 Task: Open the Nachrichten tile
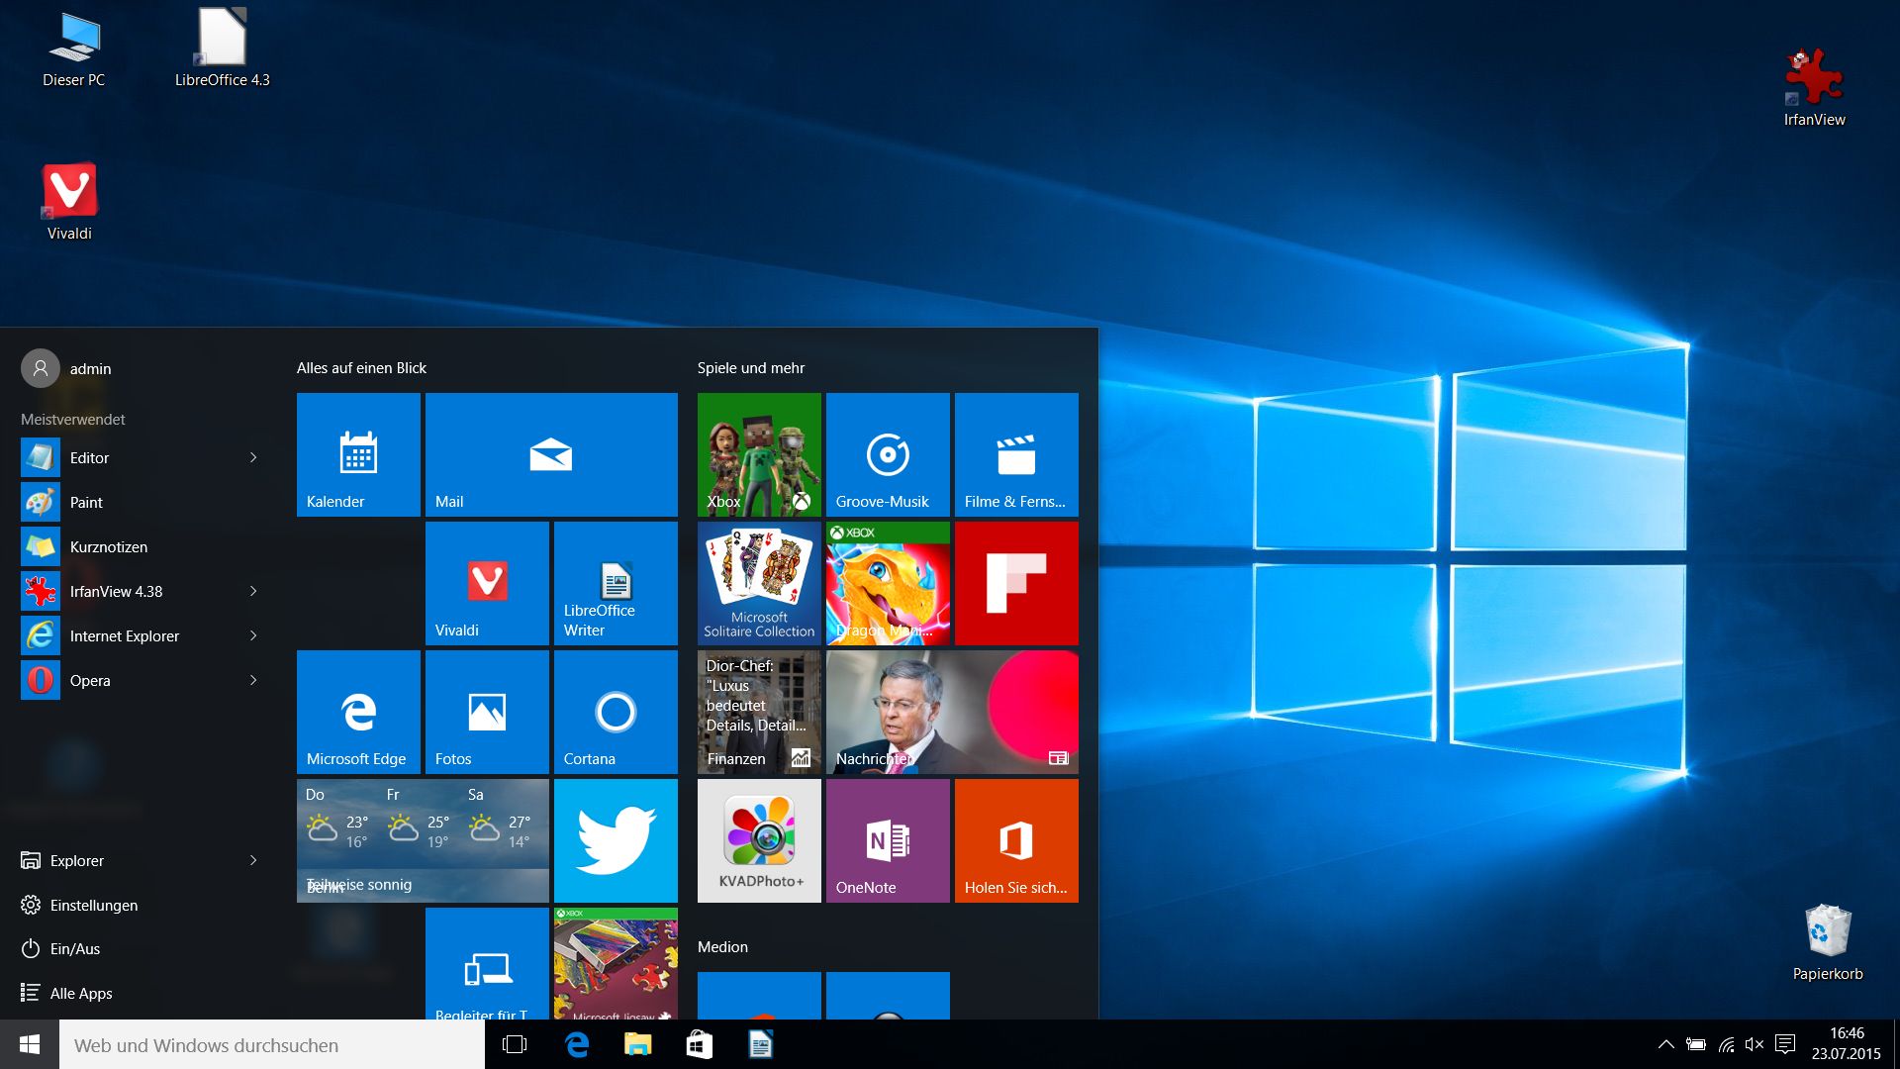pyautogui.click(x=952, y=712)
